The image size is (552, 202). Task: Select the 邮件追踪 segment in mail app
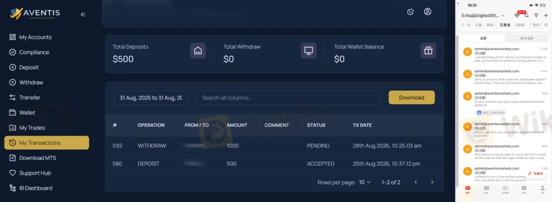pos(527,38)
